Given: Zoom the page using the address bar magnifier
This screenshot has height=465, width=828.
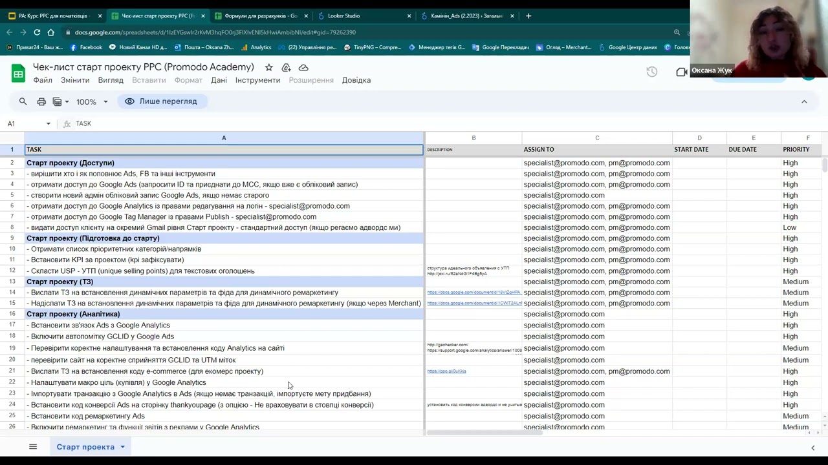Looking at the screenshot, I should tap(677, 32).
